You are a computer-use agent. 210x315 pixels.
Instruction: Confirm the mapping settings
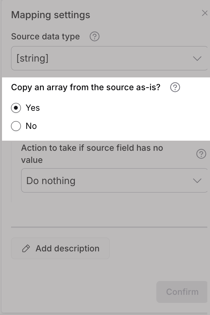pos(182,292)
